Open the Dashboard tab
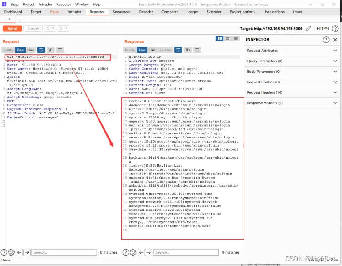This screenshot has height=266, width=342. [x=13, y=12]
